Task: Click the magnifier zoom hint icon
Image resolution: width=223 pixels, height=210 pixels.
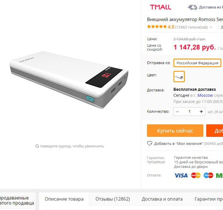Action: (37, 146)
